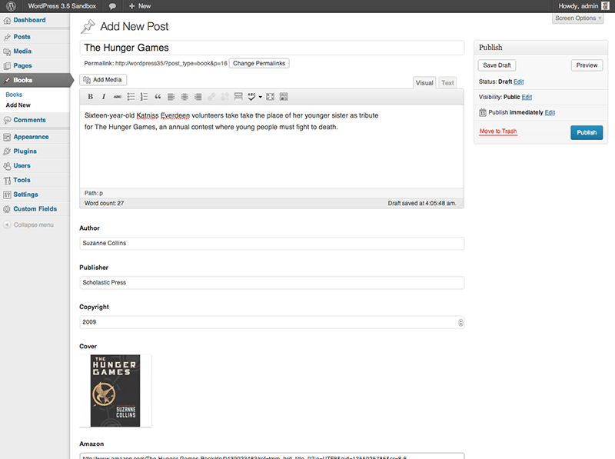Edit the Visibility setting
615x459 pixels.
tap(527, 97)
